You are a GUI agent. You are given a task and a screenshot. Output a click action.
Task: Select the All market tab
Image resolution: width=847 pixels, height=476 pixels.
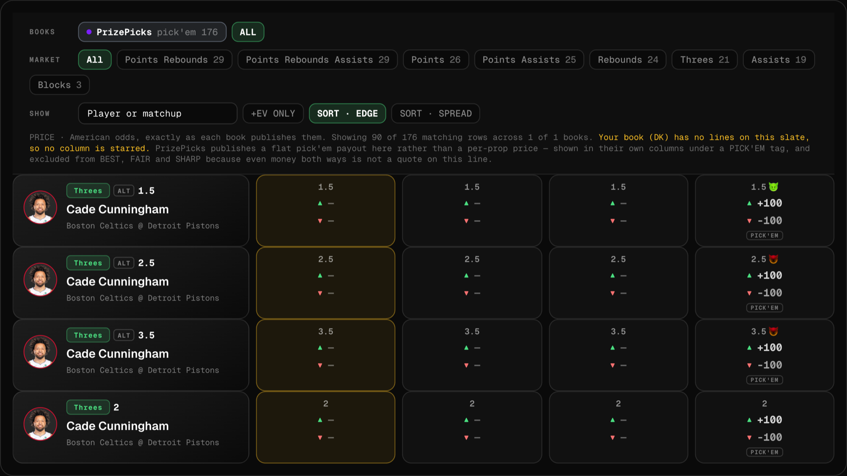pos(95,60)
